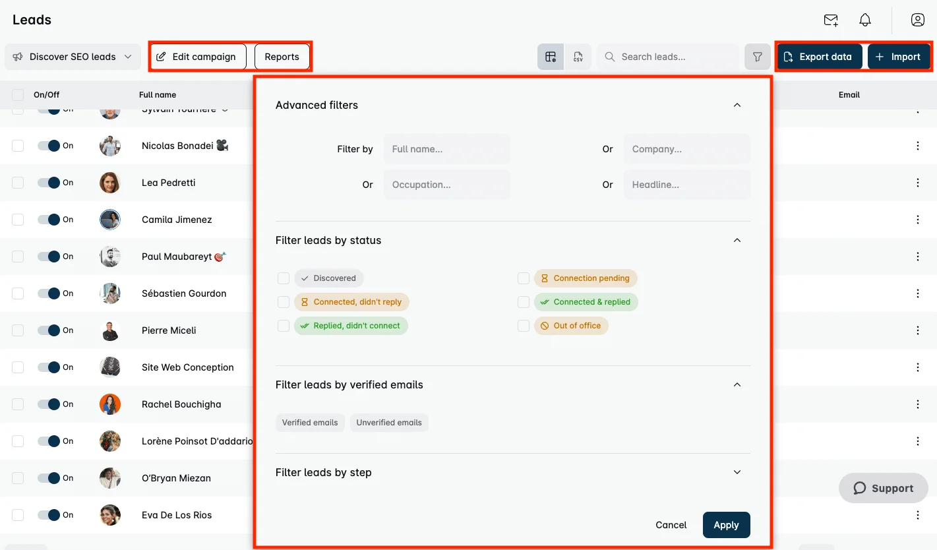Tick the Out of office checkbox
The width and height of the screenshot is (937, 550).
524,326
